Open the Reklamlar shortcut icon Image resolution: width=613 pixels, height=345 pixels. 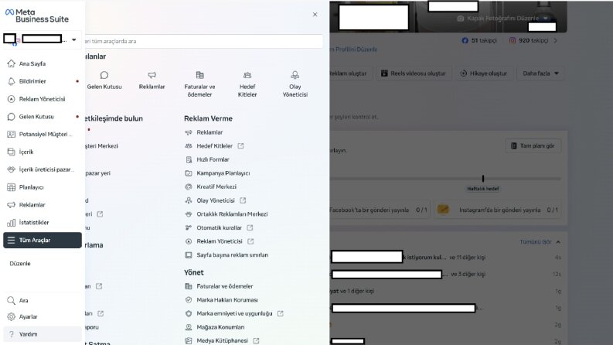(152, 75)
